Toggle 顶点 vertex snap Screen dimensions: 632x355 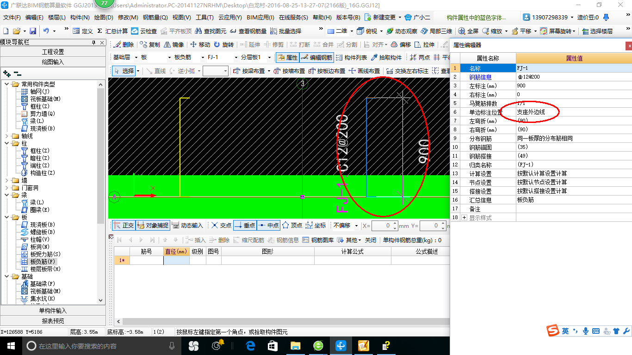292,225
